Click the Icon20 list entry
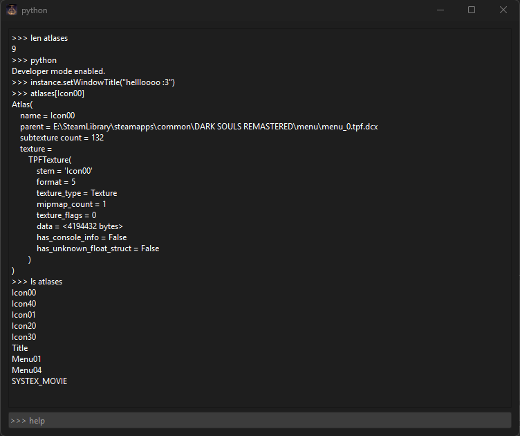This screenshot has width=520, height=436. click(24, 326)
